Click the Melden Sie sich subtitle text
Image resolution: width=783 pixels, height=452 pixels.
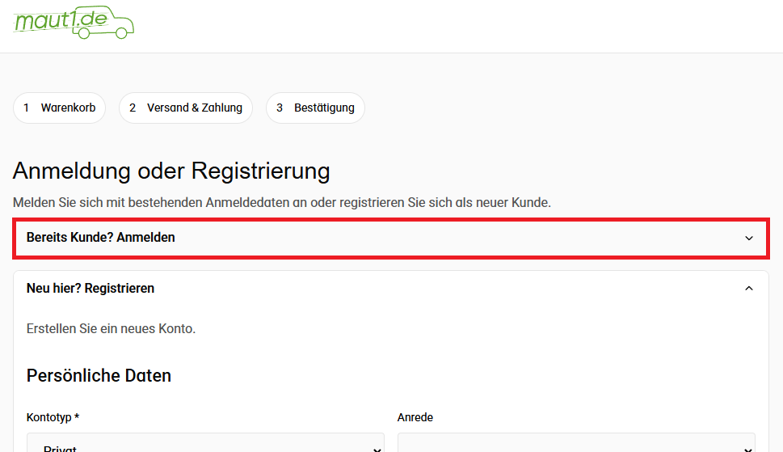281,203
